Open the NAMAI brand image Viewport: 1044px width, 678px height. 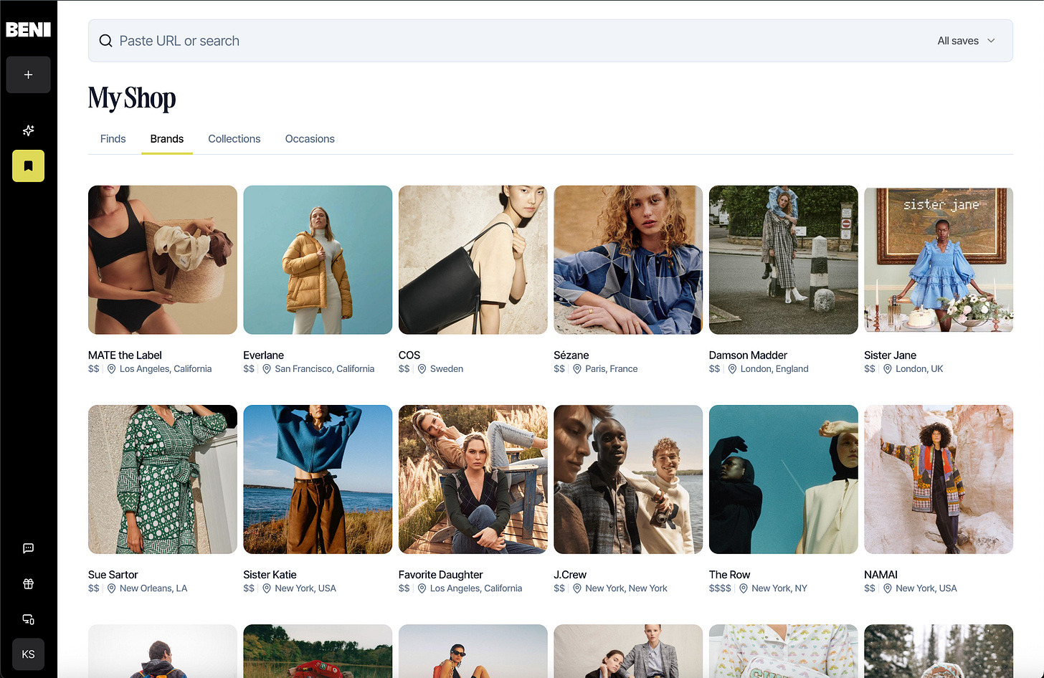939,479
